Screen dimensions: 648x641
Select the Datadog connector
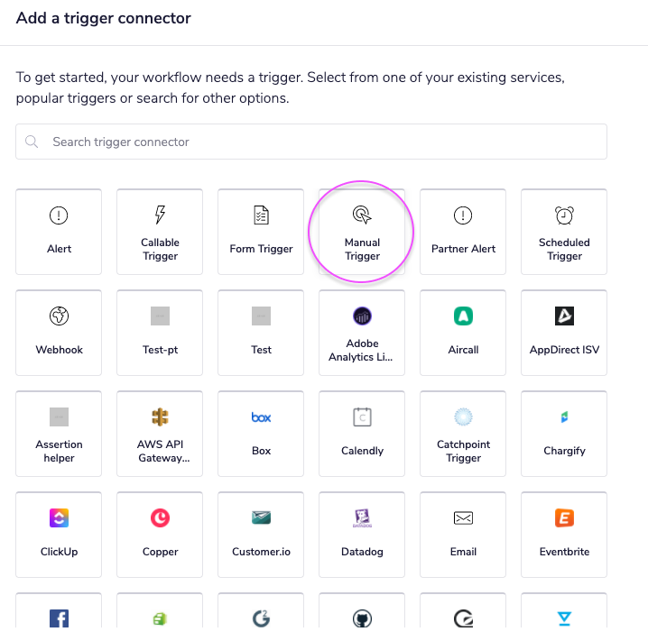(x=362, y=534)
